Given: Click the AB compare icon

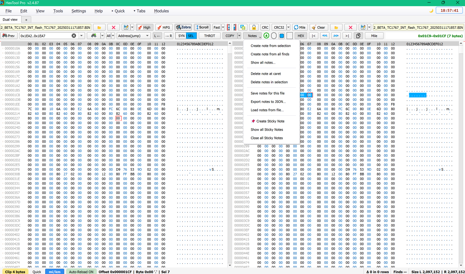Looking at the screenshot, I should point(243,27).
